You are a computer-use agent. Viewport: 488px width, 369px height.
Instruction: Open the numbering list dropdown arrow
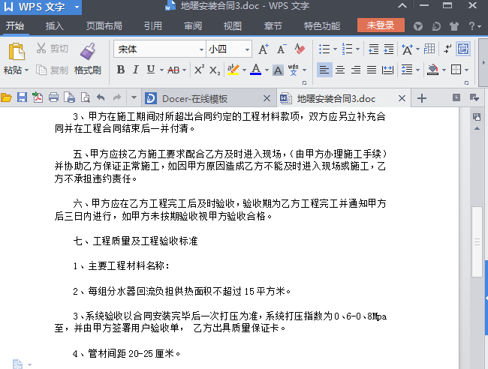click(357, 49)
